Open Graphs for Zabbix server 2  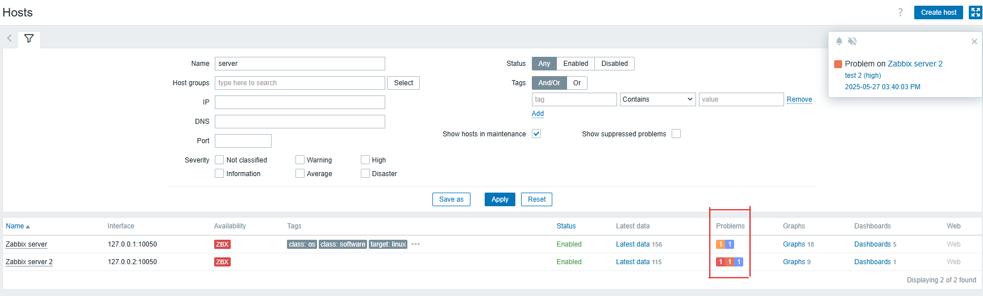[x=794, y=262]
